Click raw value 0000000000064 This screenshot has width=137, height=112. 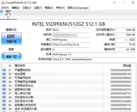121,78
